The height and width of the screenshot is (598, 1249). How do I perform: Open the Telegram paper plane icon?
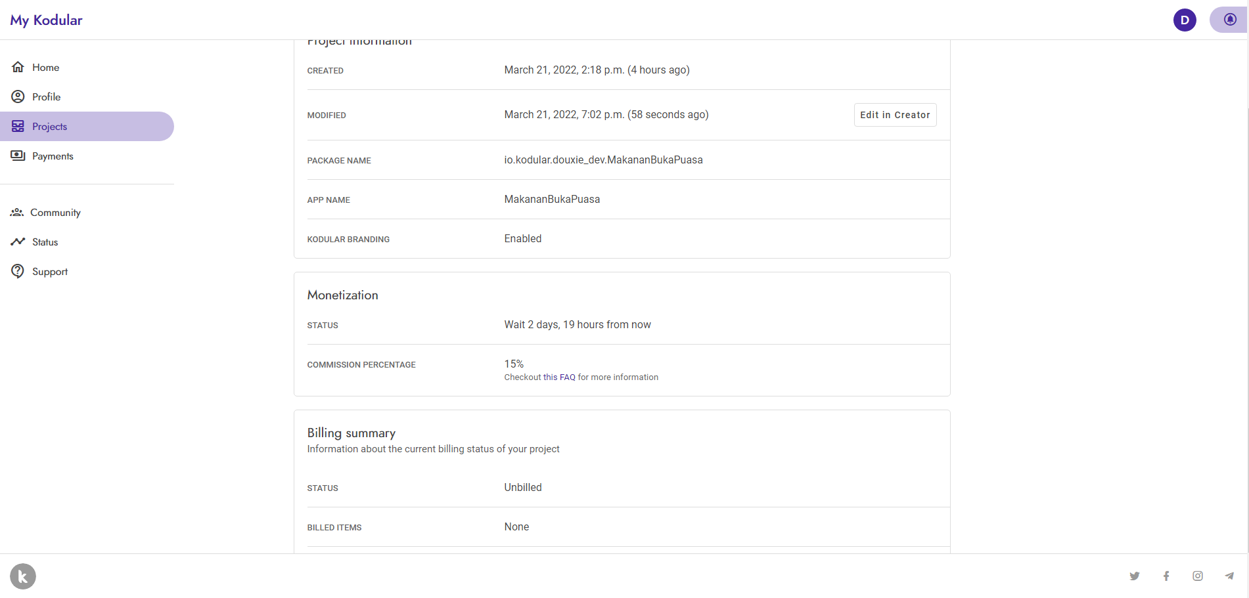pos(1229,576)
